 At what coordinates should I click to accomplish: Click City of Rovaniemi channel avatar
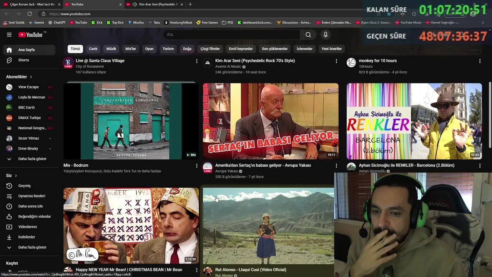(68, 63)
